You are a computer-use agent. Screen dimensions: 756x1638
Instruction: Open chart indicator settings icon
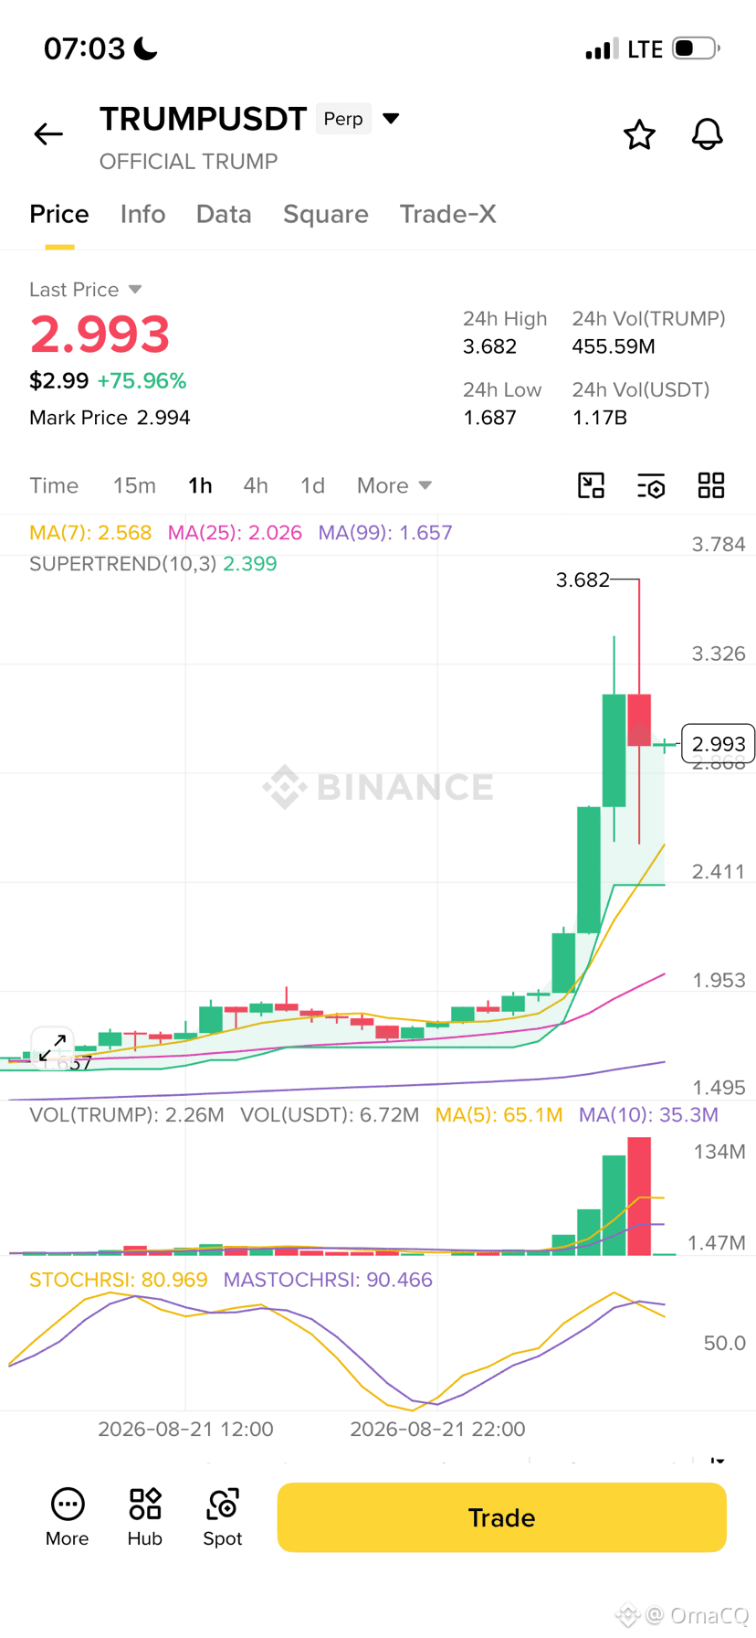coord(651,485)
